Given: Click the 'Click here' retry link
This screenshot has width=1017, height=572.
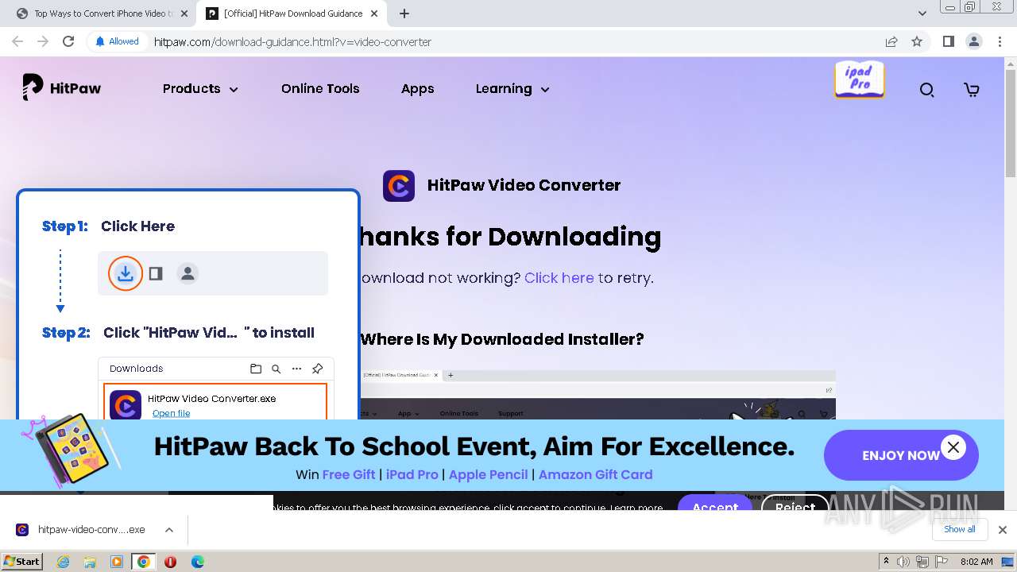Looking at the screenshot, I should click(559, 278).
